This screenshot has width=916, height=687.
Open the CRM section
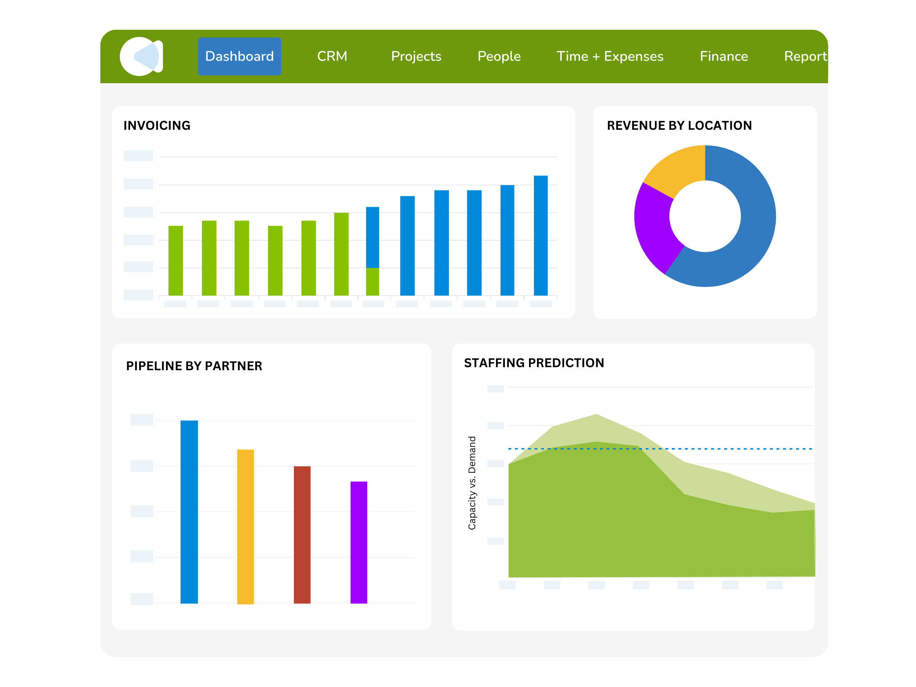(332, 56)
